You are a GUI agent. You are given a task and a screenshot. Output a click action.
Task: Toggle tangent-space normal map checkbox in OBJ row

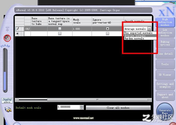[x=60, y=29]
